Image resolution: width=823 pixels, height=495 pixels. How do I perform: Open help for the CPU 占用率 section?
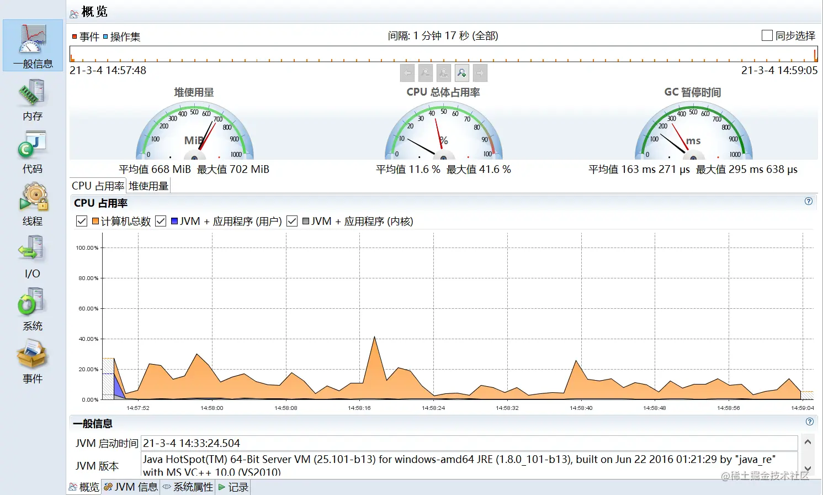809,201
